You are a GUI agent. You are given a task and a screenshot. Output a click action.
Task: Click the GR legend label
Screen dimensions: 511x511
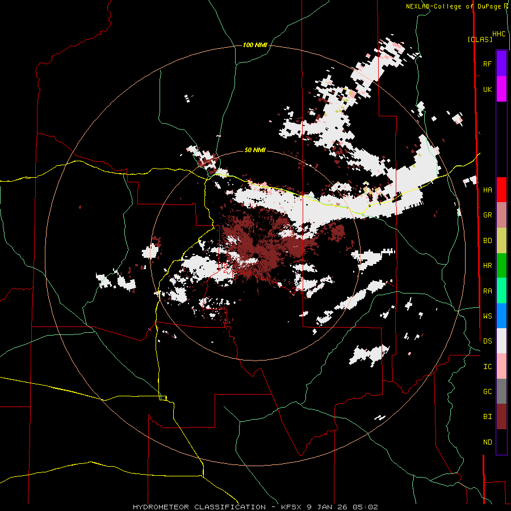487,215
